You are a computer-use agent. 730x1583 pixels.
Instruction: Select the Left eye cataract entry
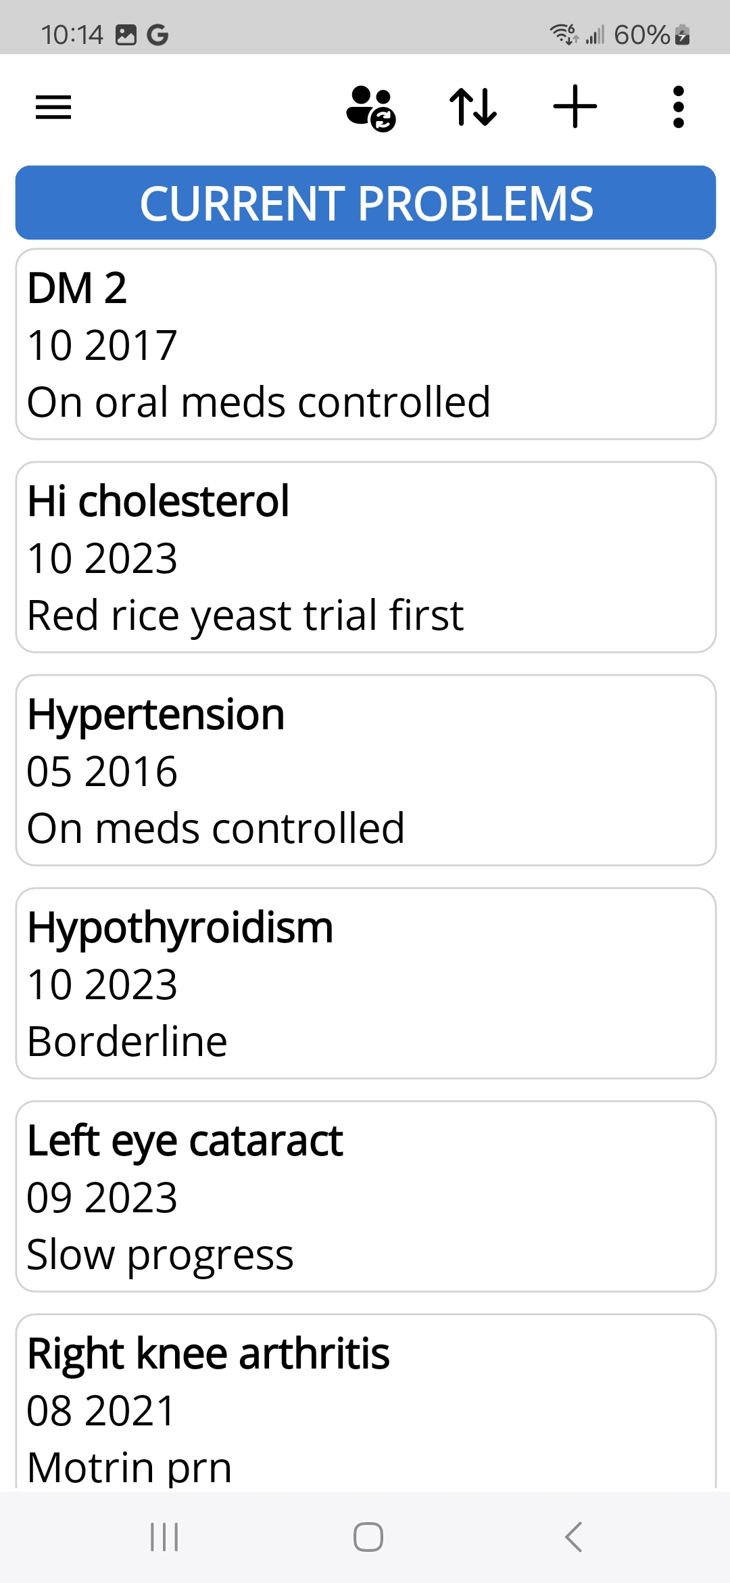pos(365,1197)
